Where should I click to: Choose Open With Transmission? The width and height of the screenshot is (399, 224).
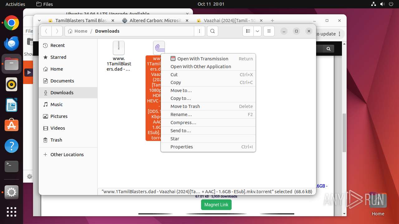point(208,59)
